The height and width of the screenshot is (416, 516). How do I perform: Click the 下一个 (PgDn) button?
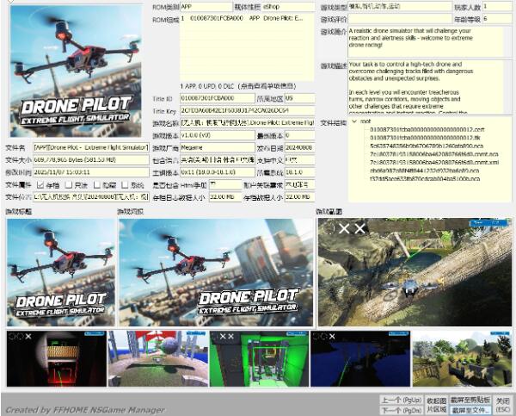(x=401, y=410)
